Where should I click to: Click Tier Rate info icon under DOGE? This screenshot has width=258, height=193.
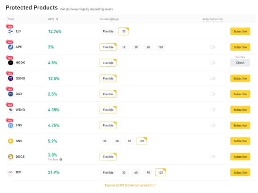61,159
